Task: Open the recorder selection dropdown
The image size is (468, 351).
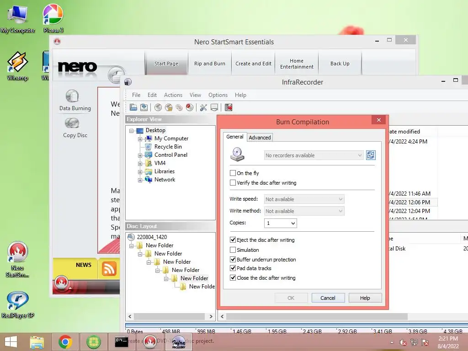Action: tap(314, 155)
